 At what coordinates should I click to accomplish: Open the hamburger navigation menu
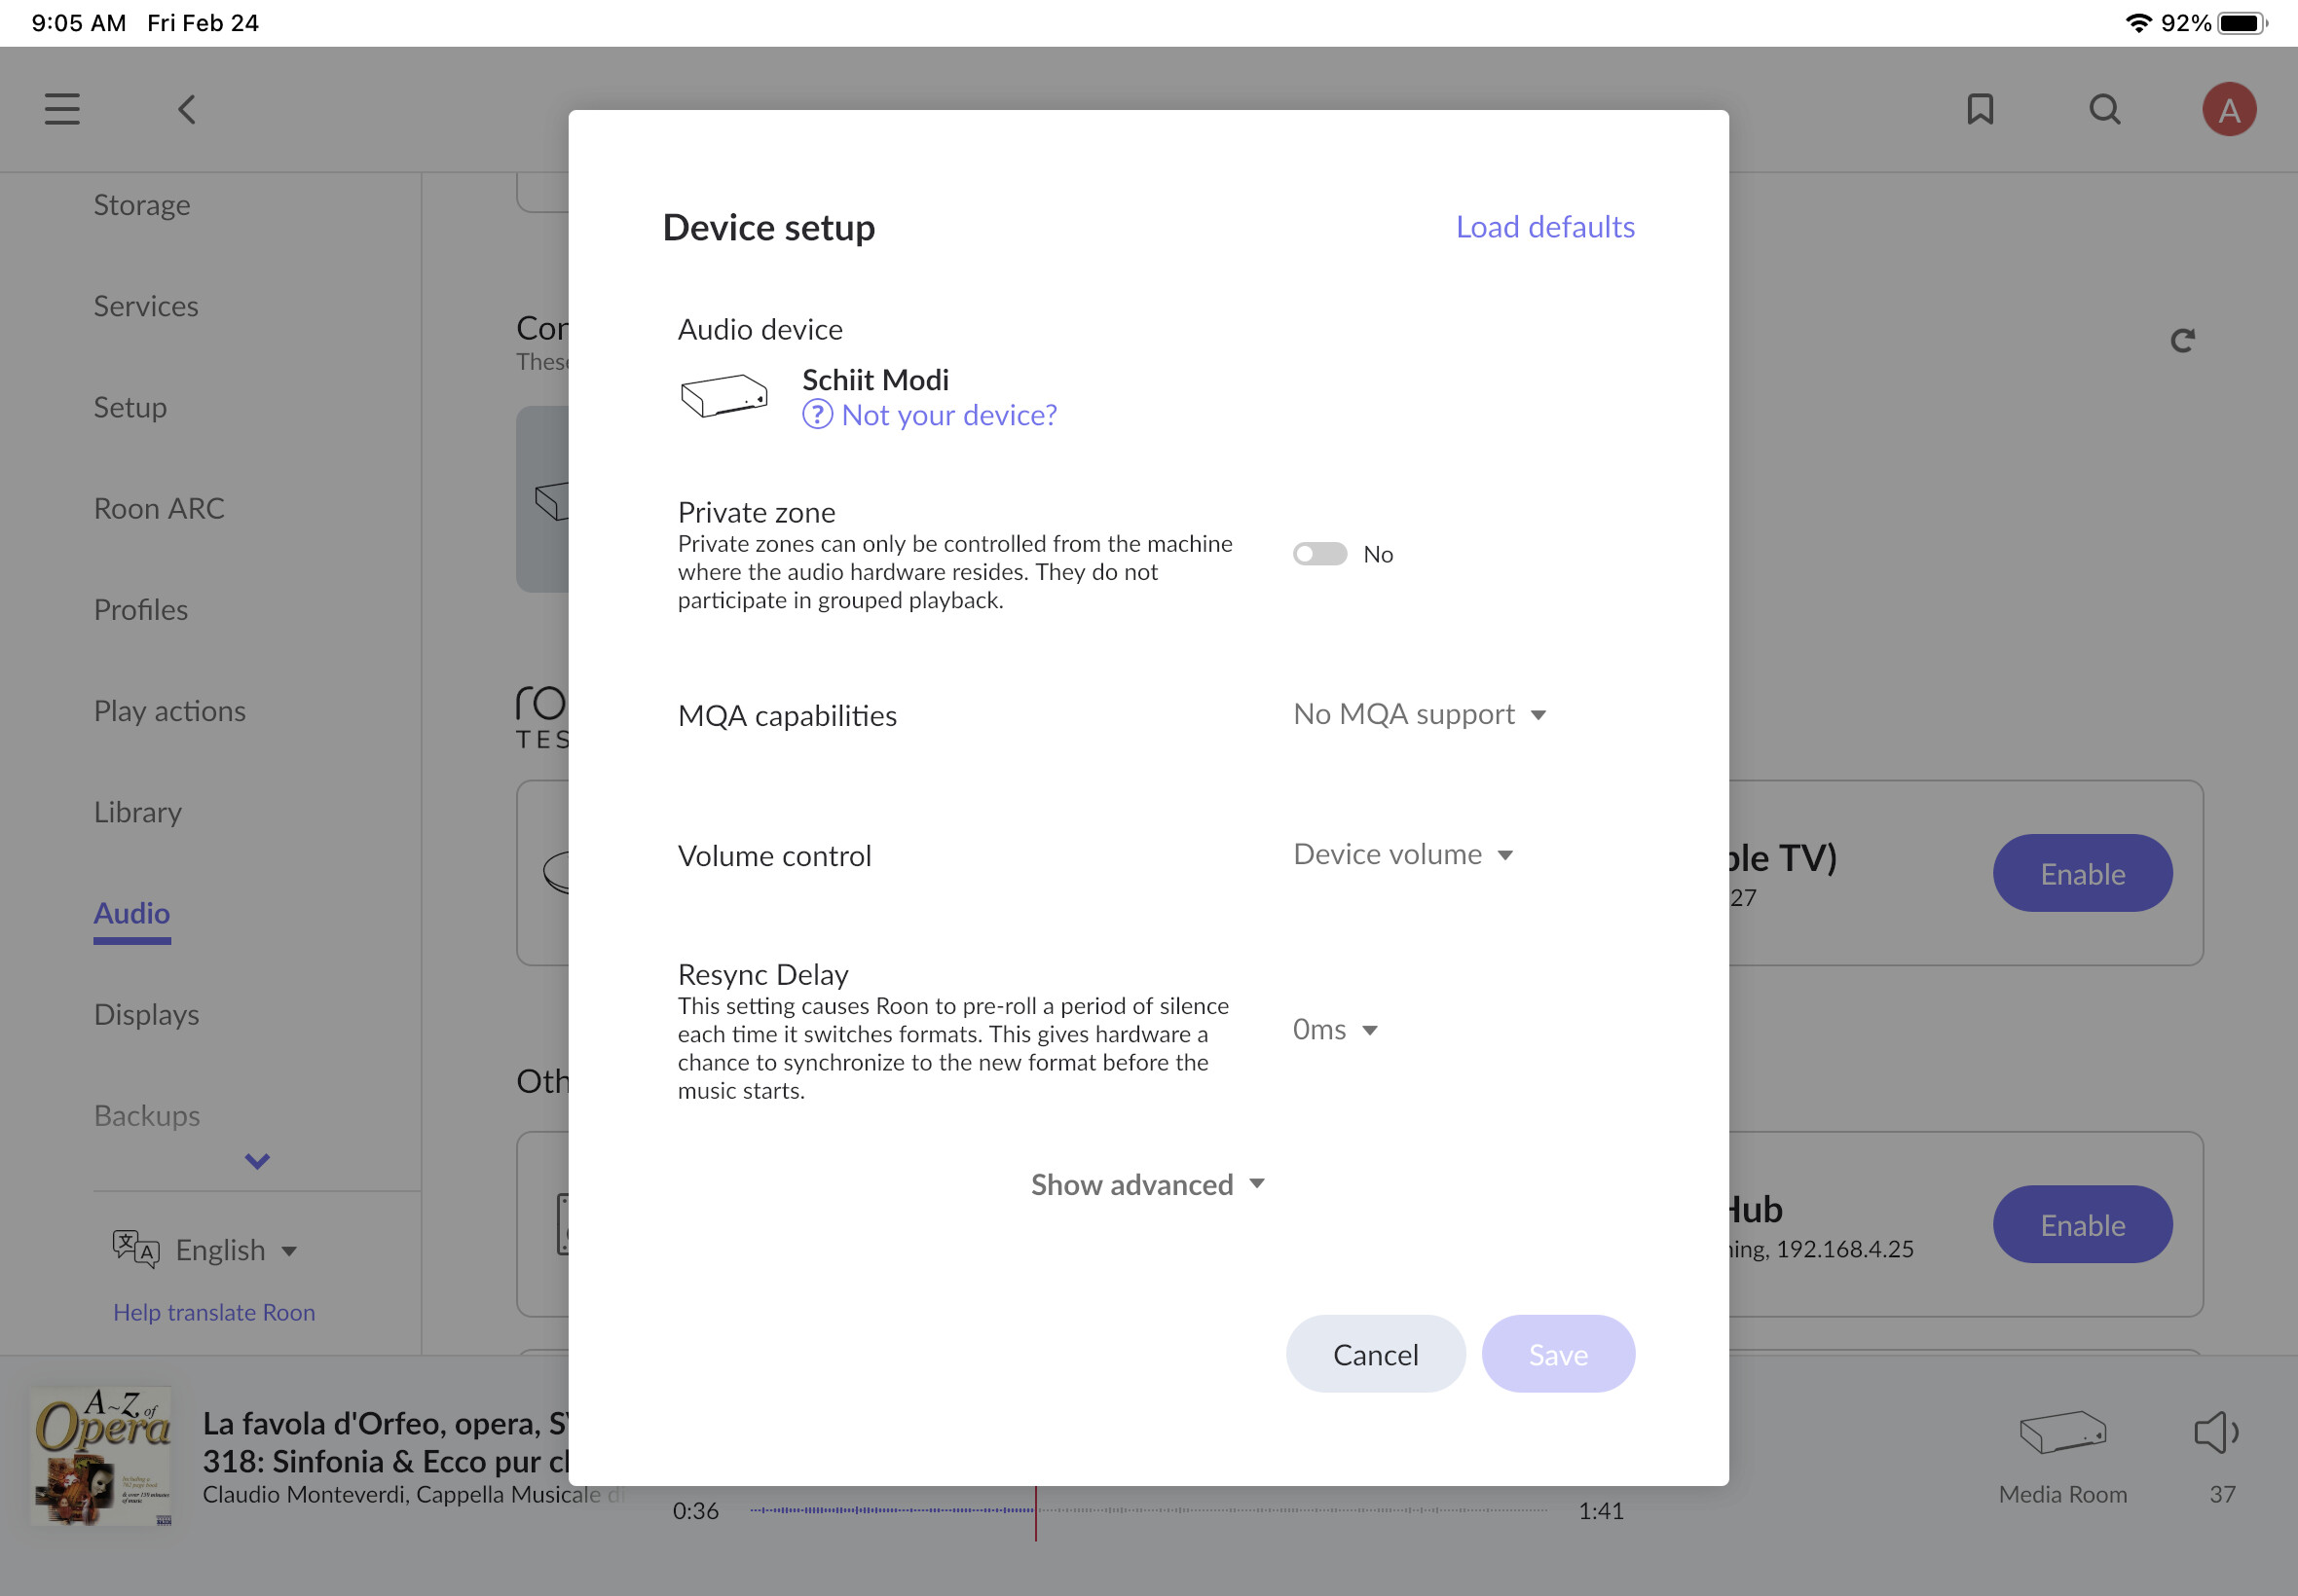pos(61,109)
